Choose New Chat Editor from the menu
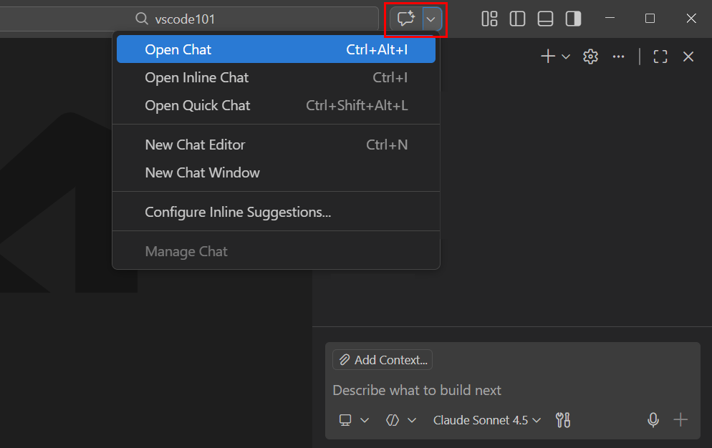Image resolution: width=712 pixels, height=448 pixels. click(195, 145)
